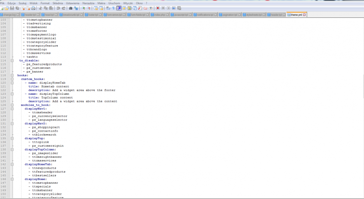Click the Close document toolbar icon
The width and height of the screenshot is (364, 199).
coord(23,8)
